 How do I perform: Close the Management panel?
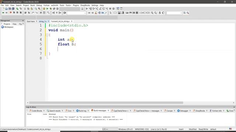(x=23, y=21)
